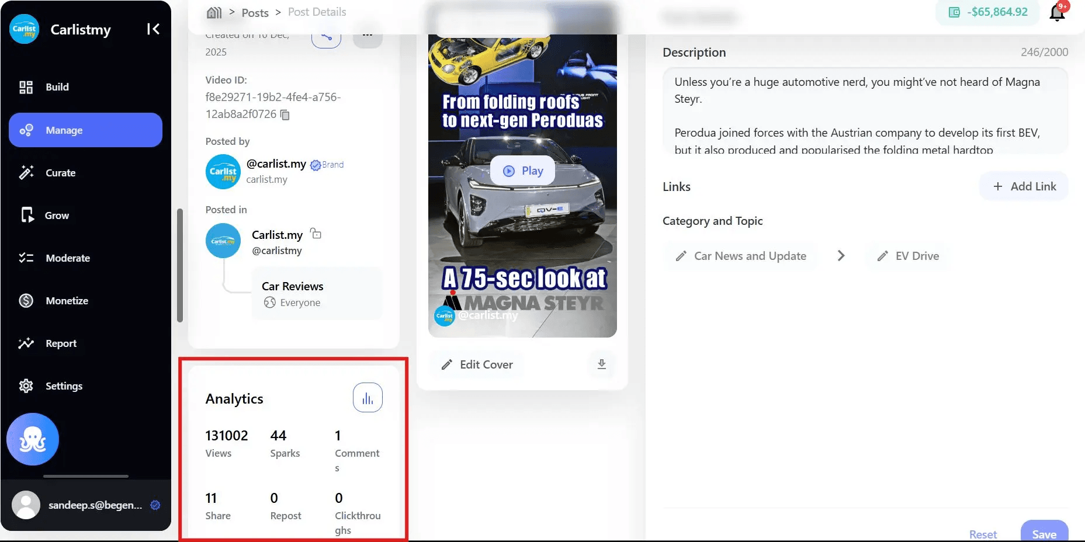Open the wallet balance -$65,864.92
Screen dimensions: 1085x542
(987, 12)
